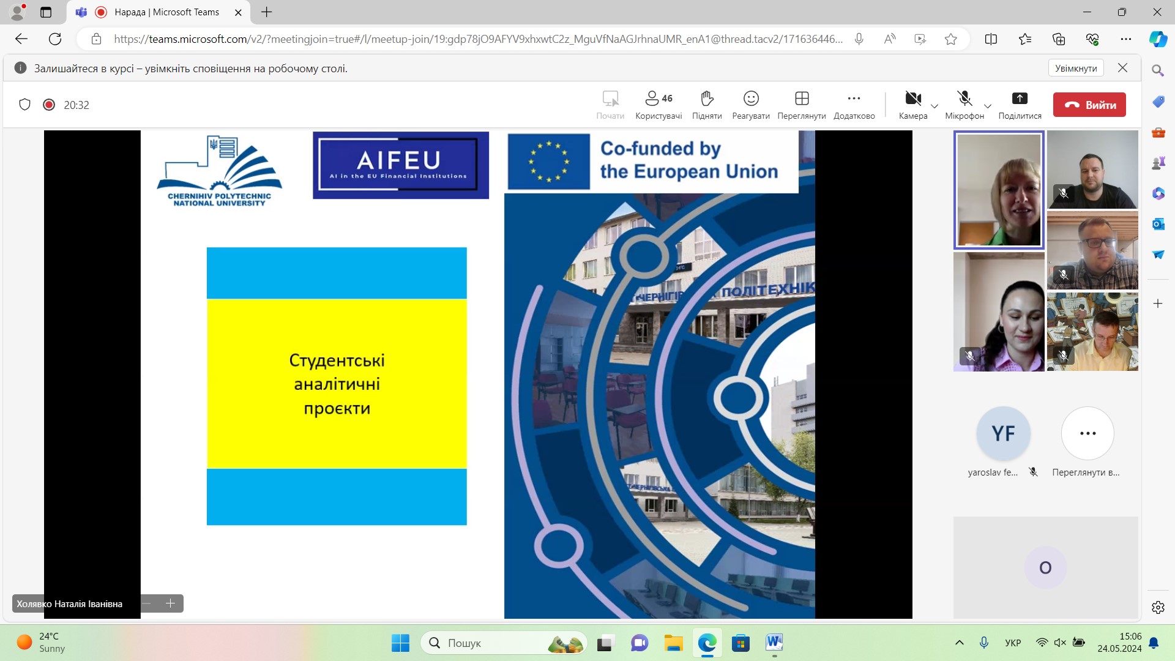
Task: Expand microphone options dropdown arrow
Action: (x=987, y=106)
